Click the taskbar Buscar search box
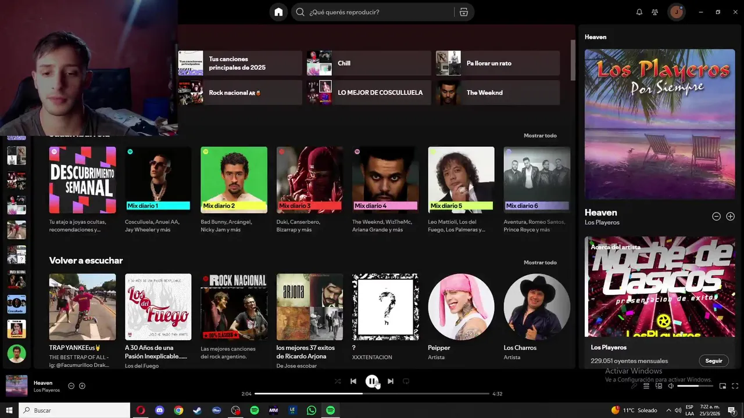Image resolution: width=744 pixels, height=418 pixels. coord(74,410)
